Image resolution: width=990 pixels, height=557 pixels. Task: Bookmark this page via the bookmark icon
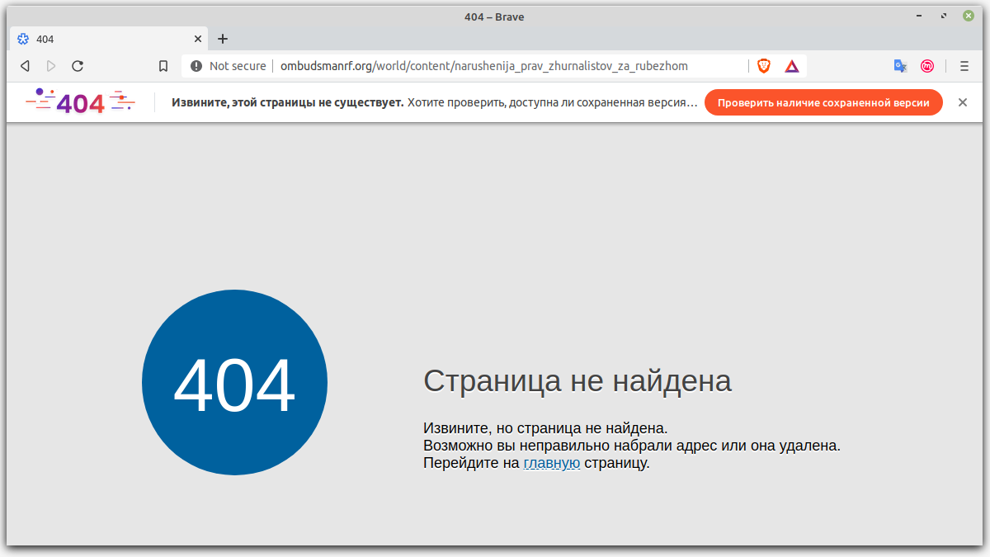(x=163, y=65)
